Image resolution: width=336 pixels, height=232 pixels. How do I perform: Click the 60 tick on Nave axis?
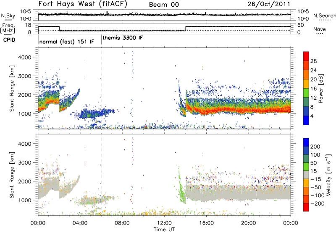tap(301, 25)
